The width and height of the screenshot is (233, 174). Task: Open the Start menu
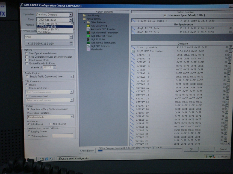pos(31,159)
